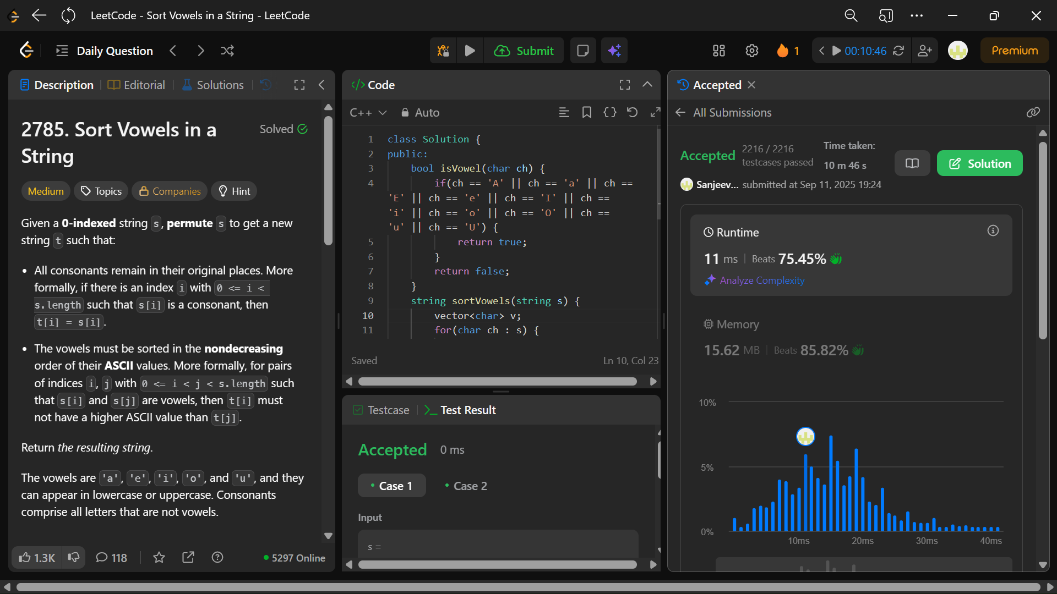Copy submission link icon
Image resolution: width=1057 pixels, height=594 pixels.
1033,112
